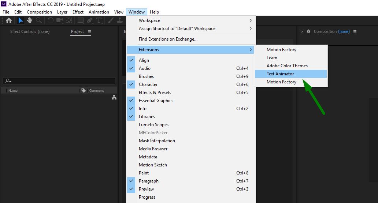Click the lock icon beside Composition
The height and width of the screenshot is (203, 378).
(308, 31)
